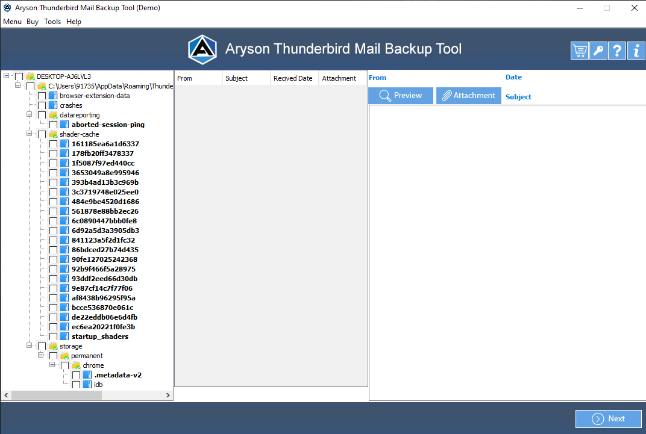Collapse the shader-cache tree node
The image size is (646, 434).
30,133
